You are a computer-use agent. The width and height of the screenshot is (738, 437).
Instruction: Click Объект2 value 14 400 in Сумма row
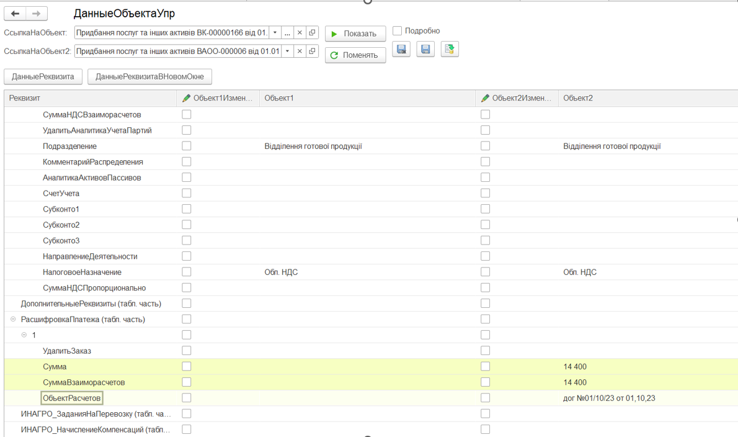(575, 366)
